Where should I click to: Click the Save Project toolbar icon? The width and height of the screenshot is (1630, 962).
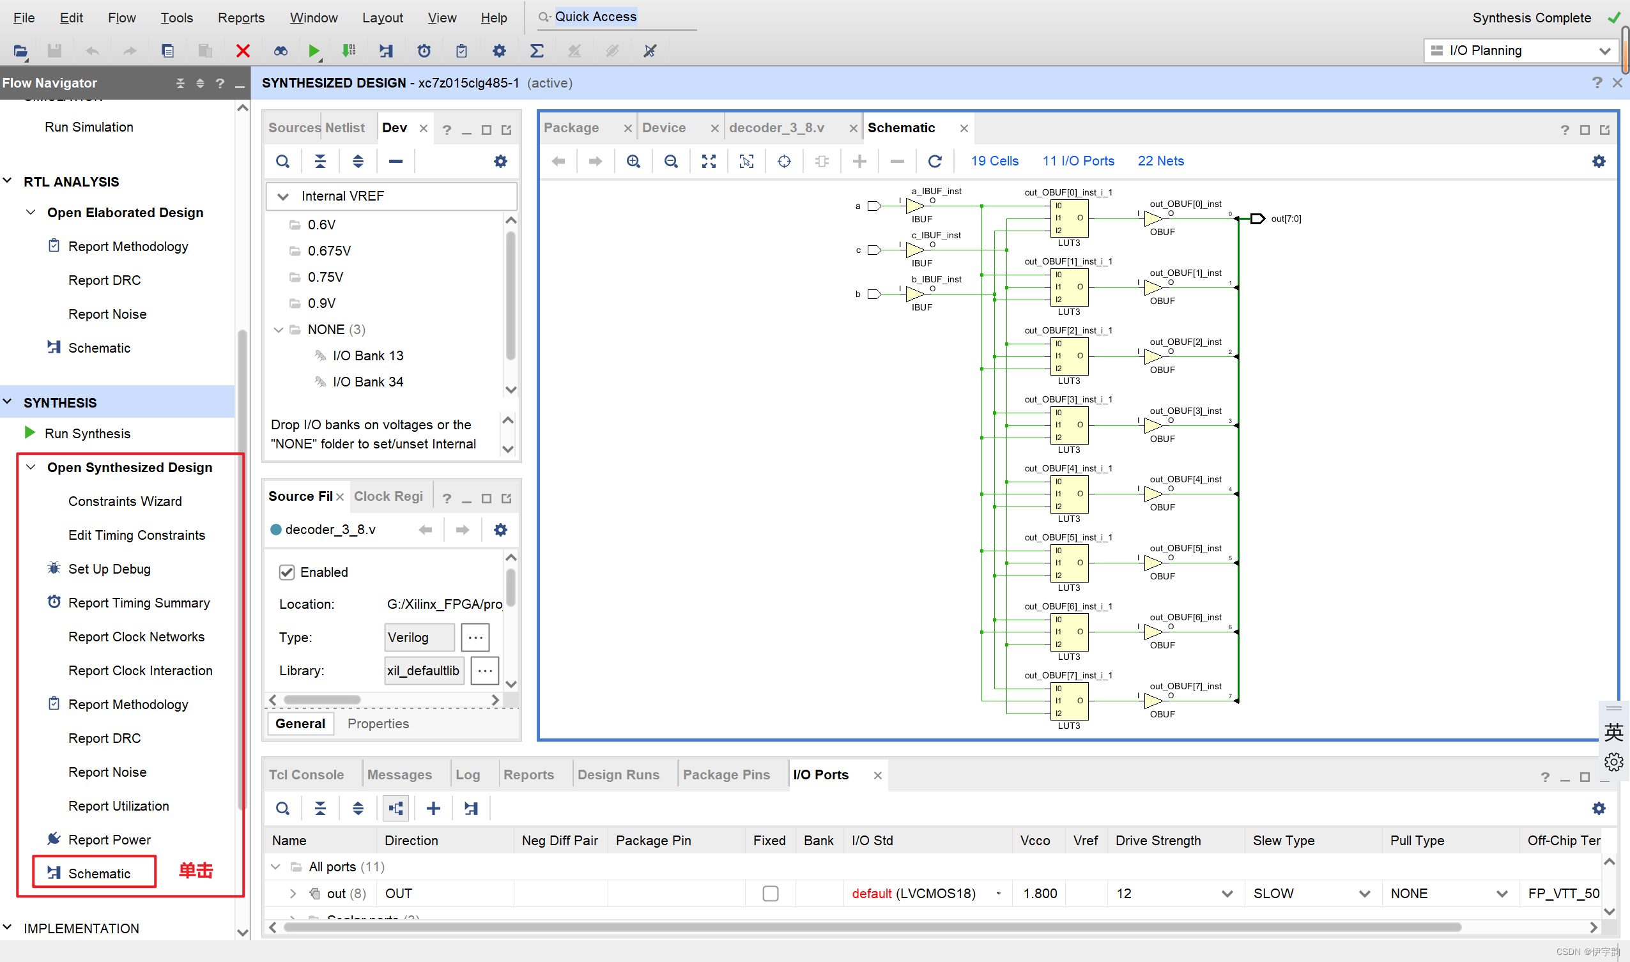tap(54, 50)
